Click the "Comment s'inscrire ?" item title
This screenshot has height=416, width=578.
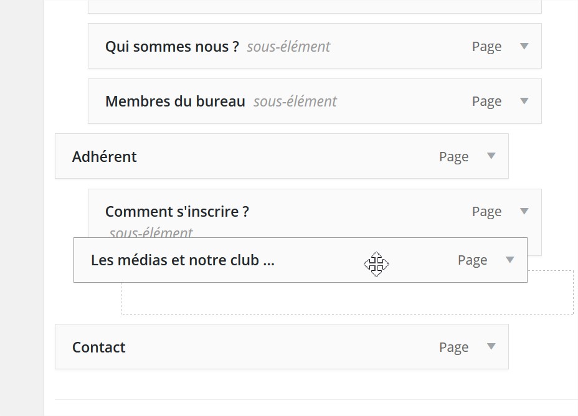(x=177, y=212)
